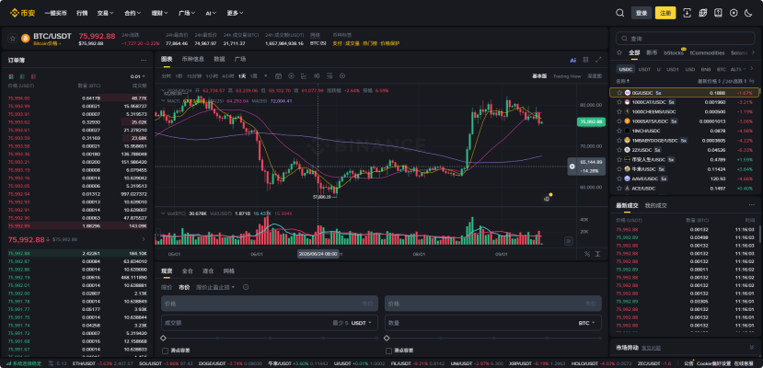Show only sell orders in order book
Screen dimensions: 763x368
tap(33, 76)
